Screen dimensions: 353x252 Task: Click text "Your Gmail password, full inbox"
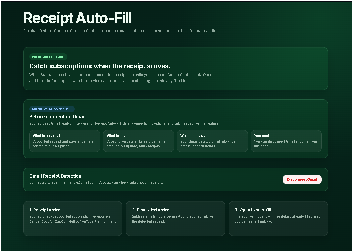click(x=210, y=144)
